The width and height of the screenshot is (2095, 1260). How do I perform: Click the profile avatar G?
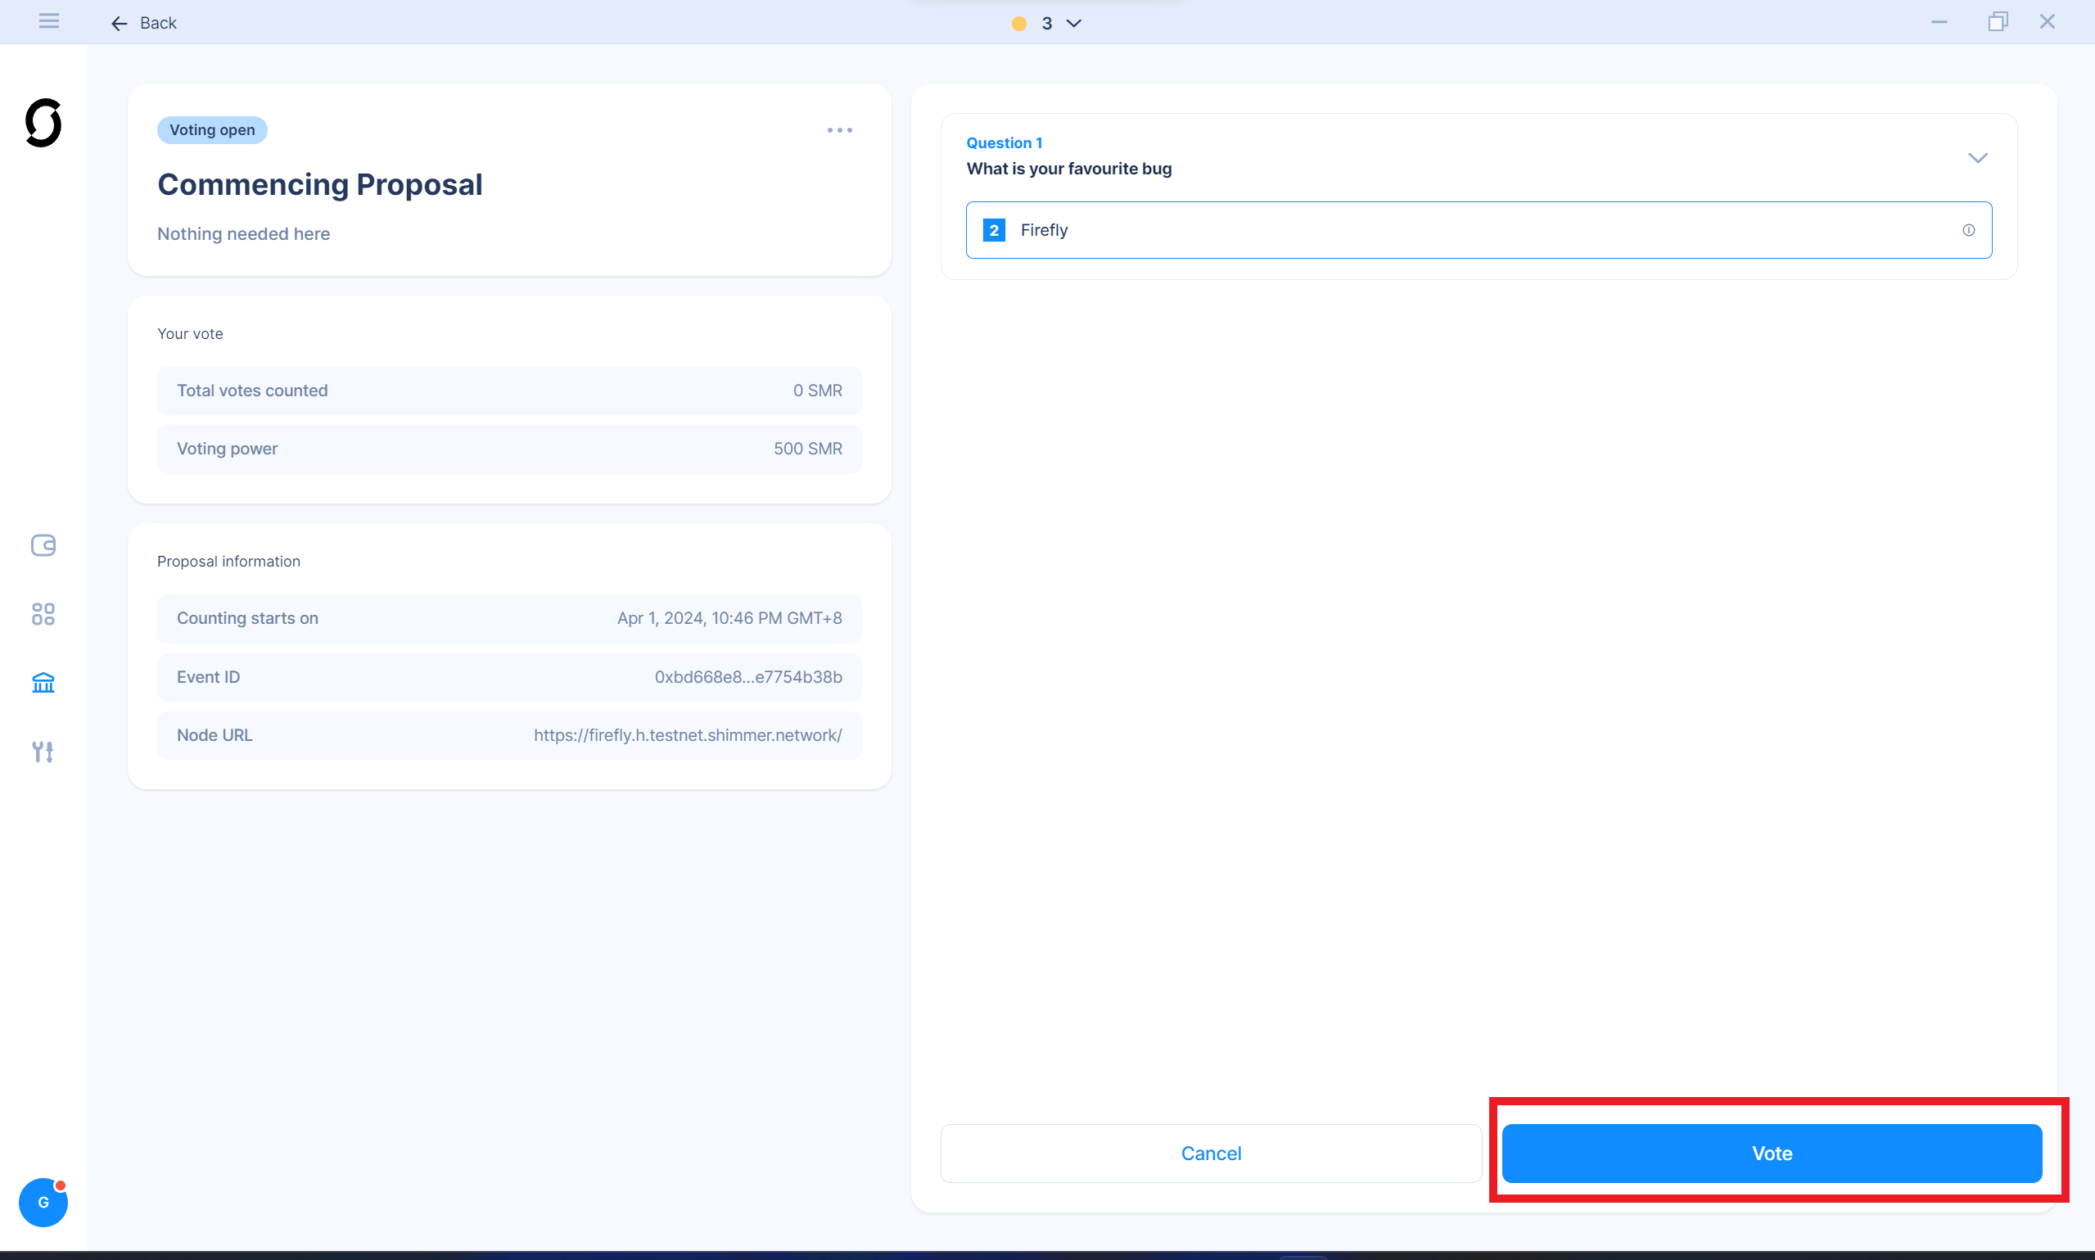tap(43, 1202)
